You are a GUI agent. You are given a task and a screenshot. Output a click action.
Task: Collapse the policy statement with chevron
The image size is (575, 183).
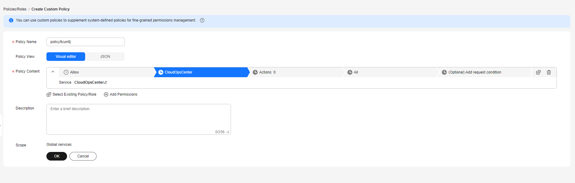53,72
